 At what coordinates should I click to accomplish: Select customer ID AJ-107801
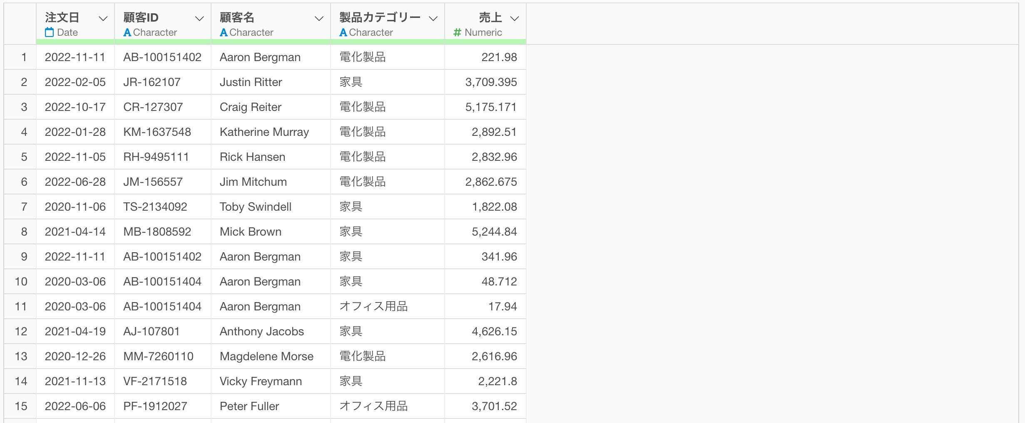pyautogui.click(x=152, y=332)
